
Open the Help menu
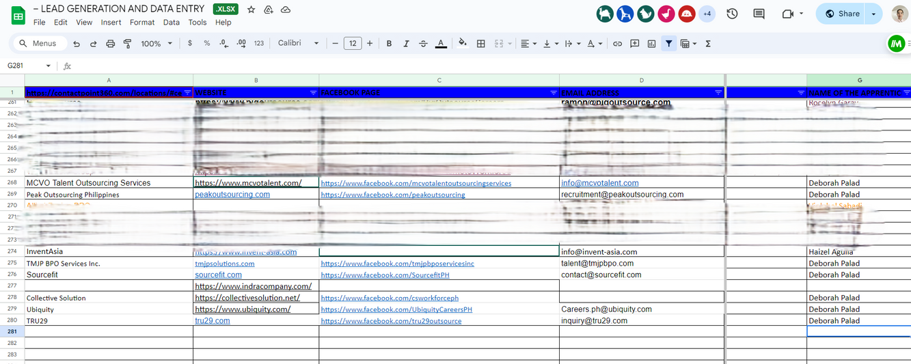click(223, 23)
